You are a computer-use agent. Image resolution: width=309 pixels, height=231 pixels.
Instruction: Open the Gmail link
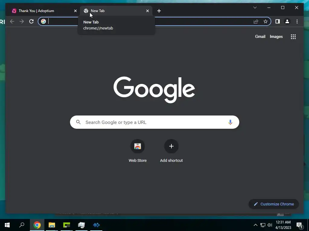(260, 36)
